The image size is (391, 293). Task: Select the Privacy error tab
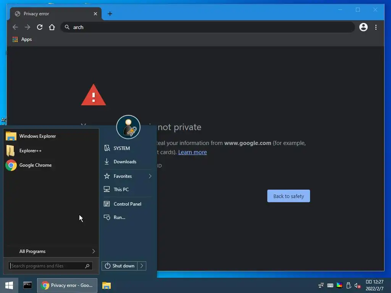(56, 14)
